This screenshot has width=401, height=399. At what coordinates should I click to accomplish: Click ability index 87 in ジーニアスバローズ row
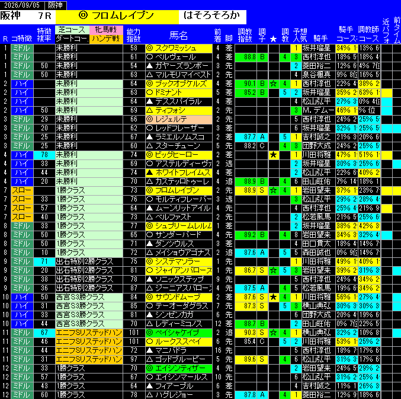point(134,288)
